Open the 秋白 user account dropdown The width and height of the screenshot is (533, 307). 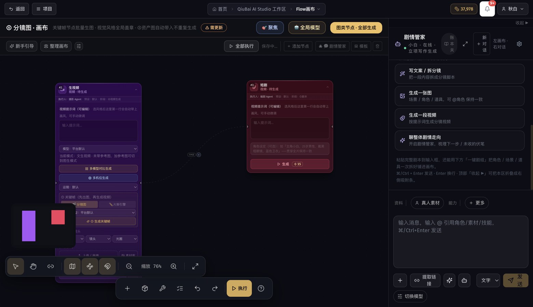(512, 9)
